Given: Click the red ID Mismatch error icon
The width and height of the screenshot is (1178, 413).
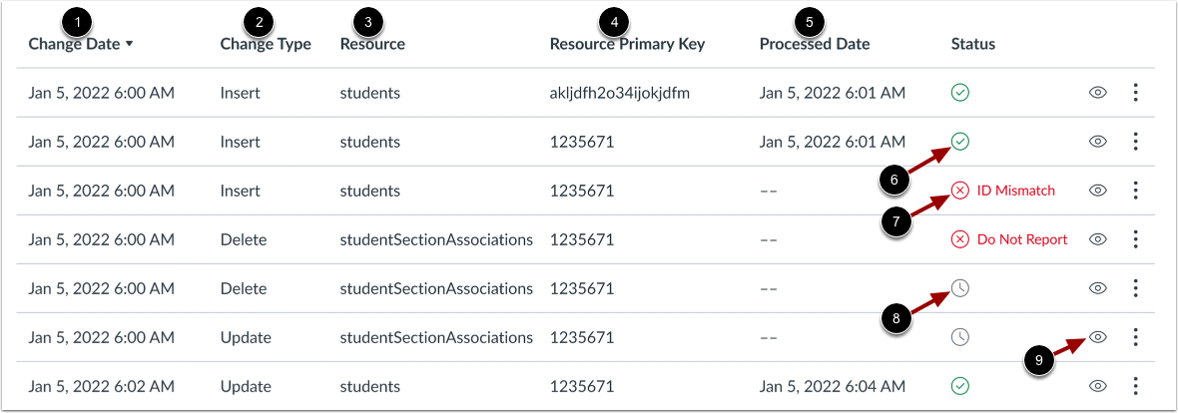Looking at the screenshot, I should pyautogui.click(x=959, y=191).
